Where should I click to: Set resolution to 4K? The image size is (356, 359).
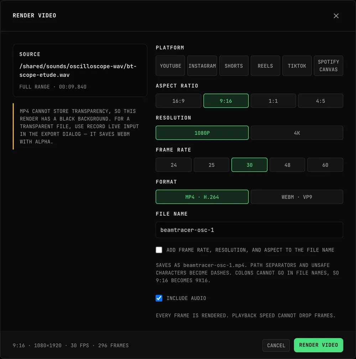(x=297, y=133)
